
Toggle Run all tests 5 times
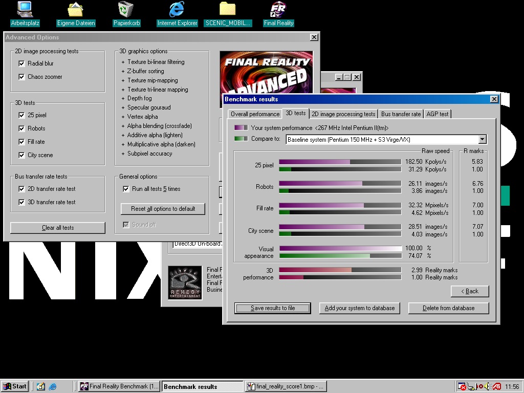pyautogui.click(x=126, y=189)
